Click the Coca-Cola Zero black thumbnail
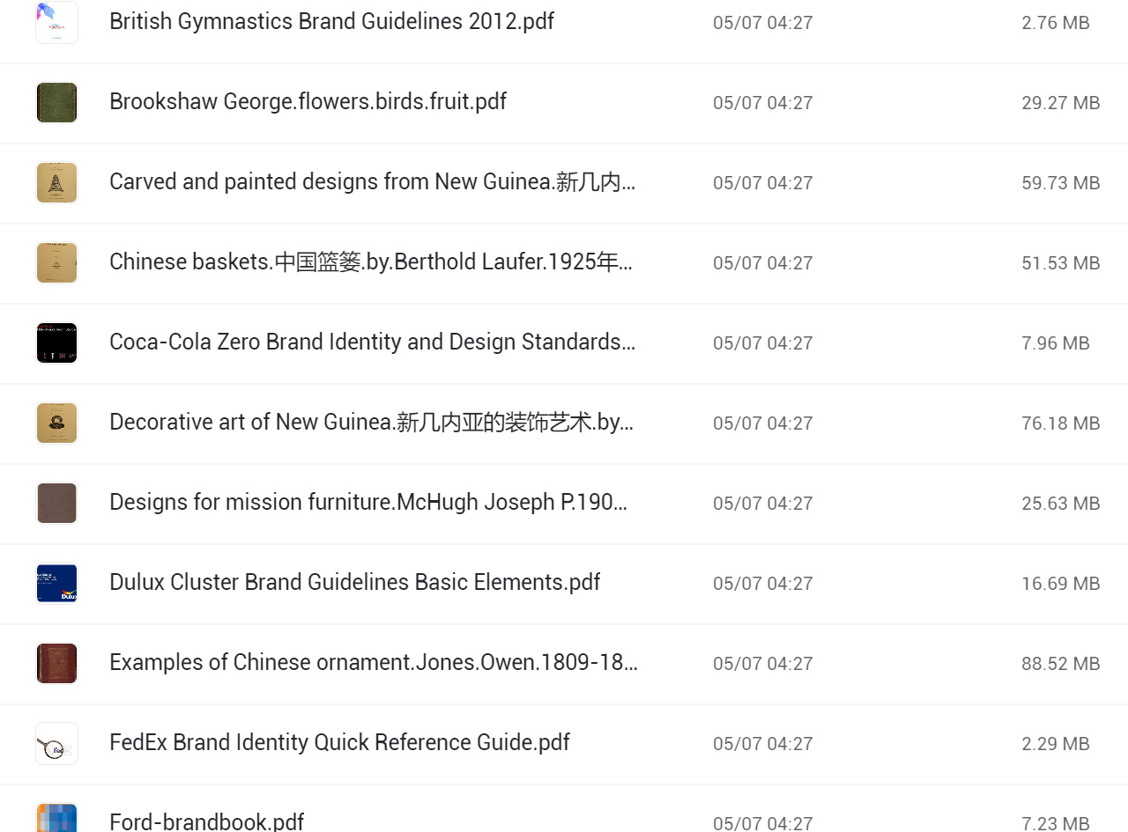This screenshot has width=1128, height=832. pyautogui.click(x=56, y=342)
